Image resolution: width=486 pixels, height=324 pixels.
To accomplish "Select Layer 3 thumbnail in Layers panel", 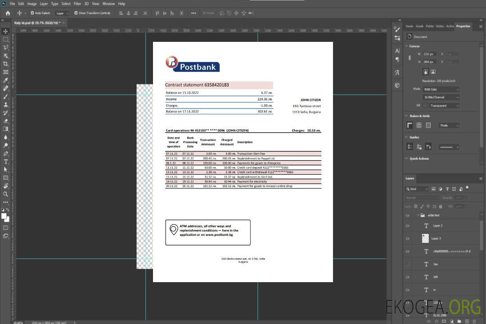I will pyautogui.click(x=426, y=238).
